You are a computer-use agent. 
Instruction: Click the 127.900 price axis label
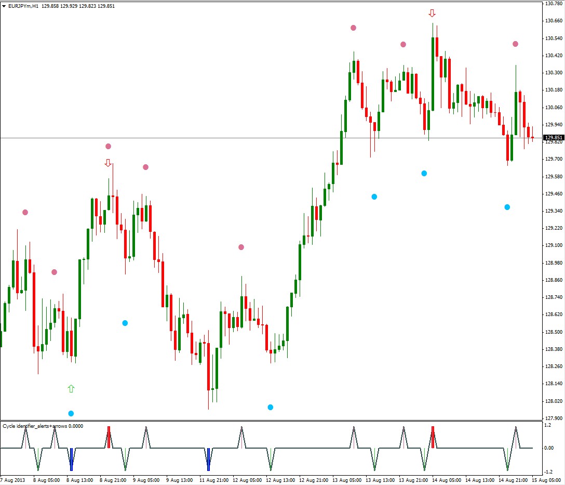(x=554, y=418)
